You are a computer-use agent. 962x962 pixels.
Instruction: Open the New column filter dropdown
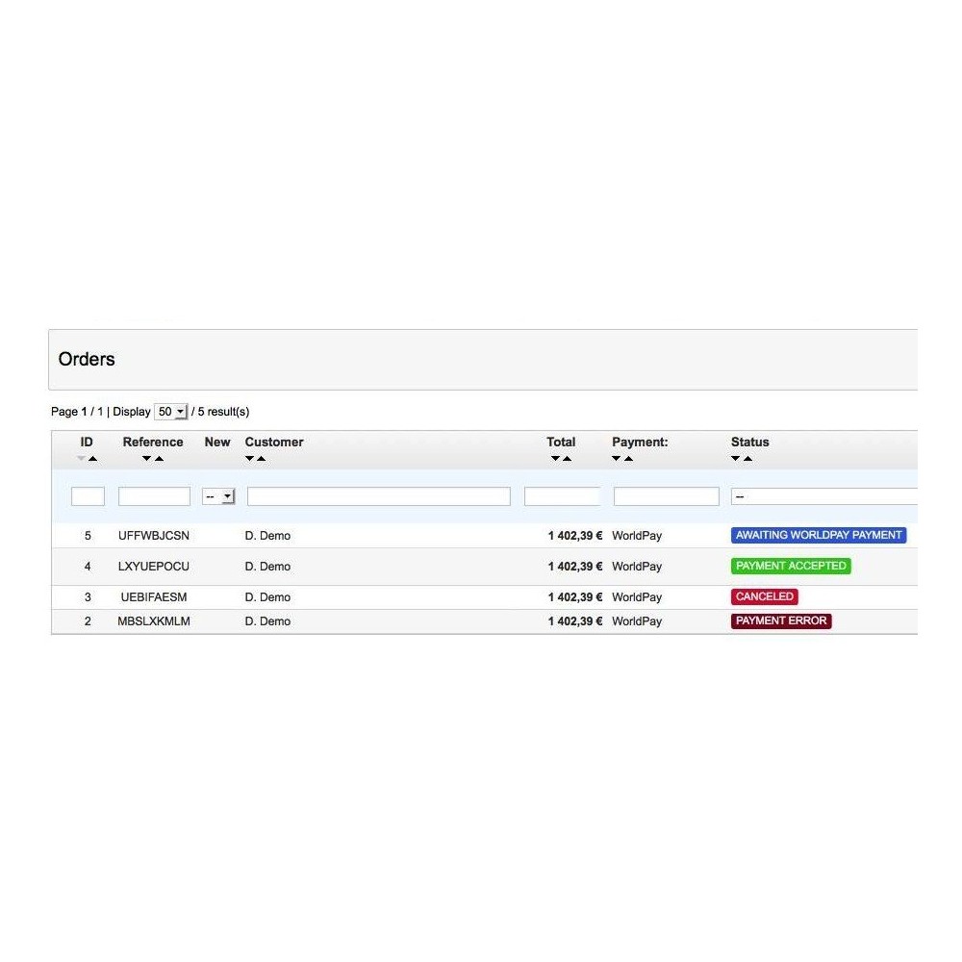pyautogui.click(x=218, y=496)
